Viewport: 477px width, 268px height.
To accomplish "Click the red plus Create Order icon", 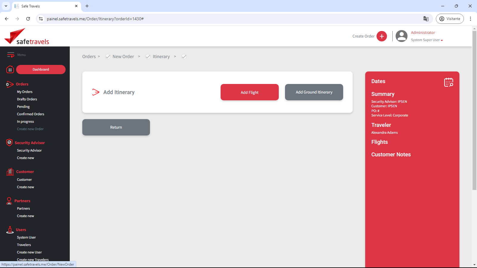I will coord(382,36).
